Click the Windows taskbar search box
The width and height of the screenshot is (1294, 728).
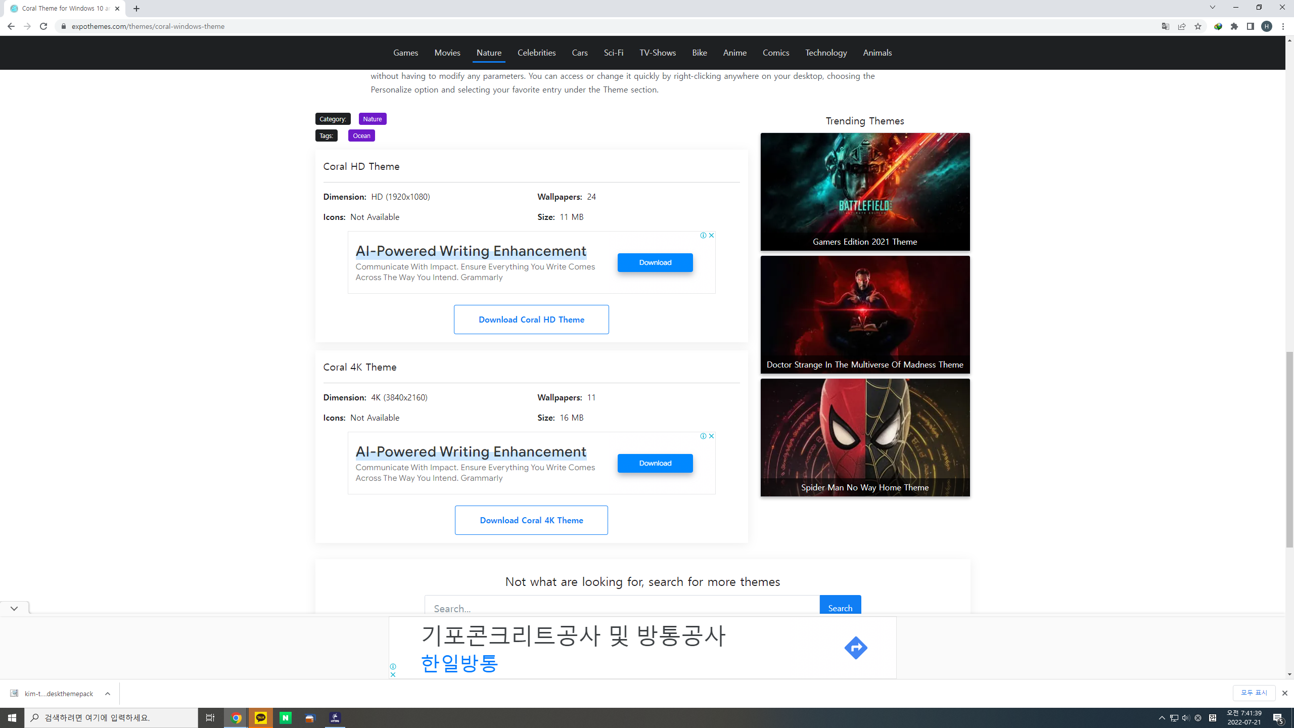pyautogui.click(x=111, y=718)
